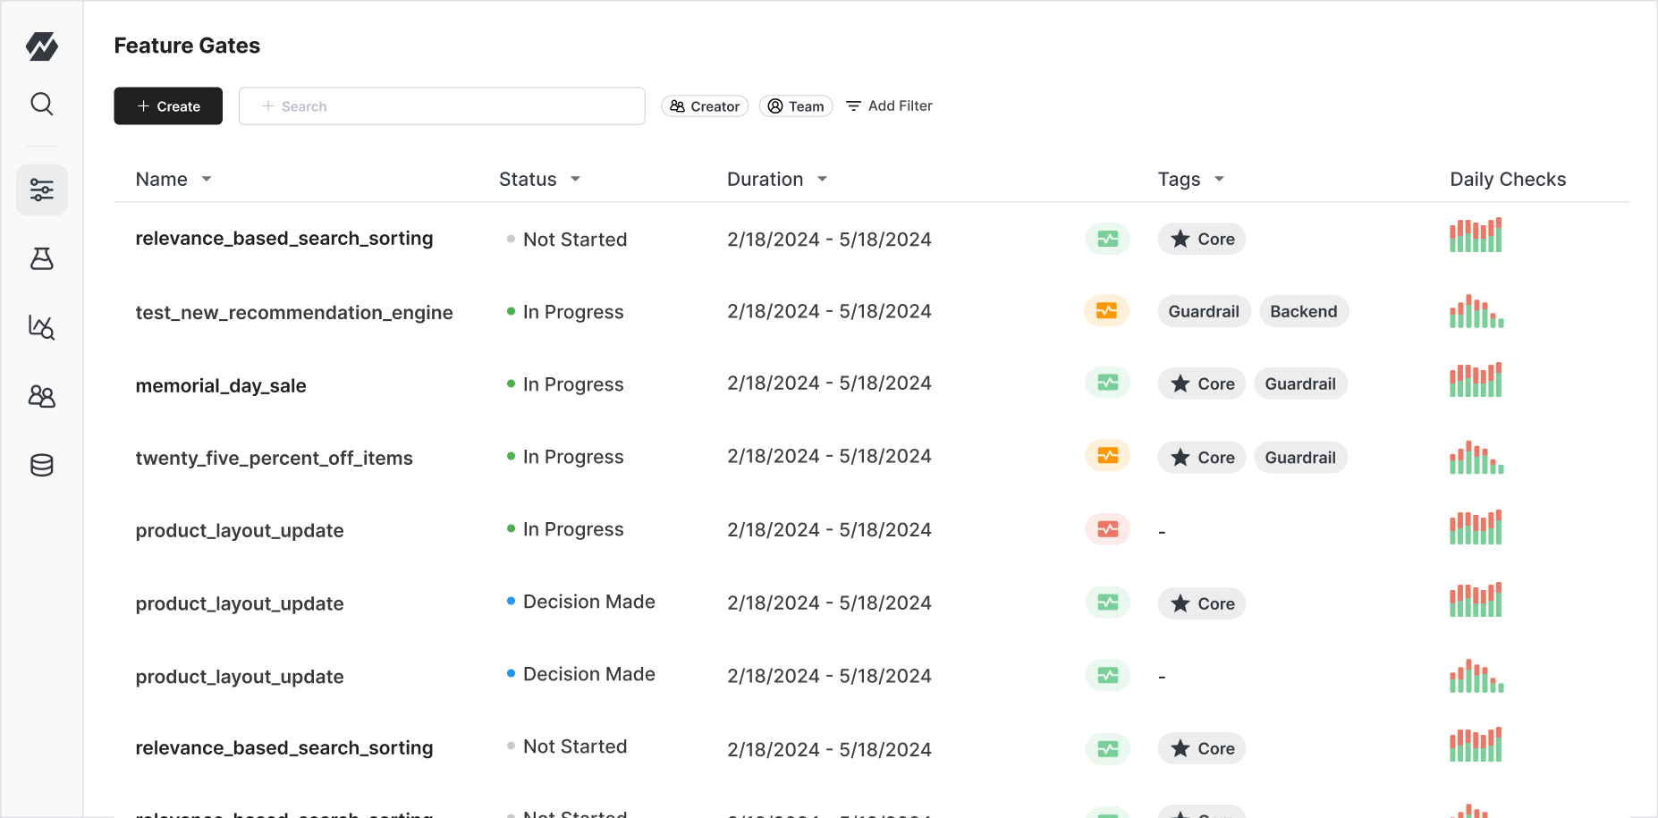Open test_new_recommendation_engine gate
Viewport: 1658px width, 818px height.
[x=294, y=312]
